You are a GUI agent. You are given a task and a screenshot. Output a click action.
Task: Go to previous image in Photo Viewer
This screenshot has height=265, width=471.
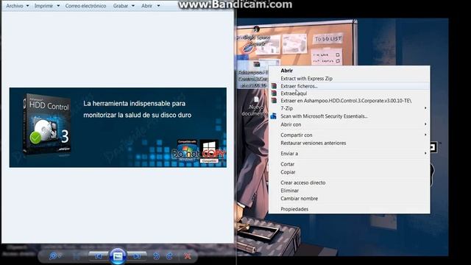[x=98, y=256]
